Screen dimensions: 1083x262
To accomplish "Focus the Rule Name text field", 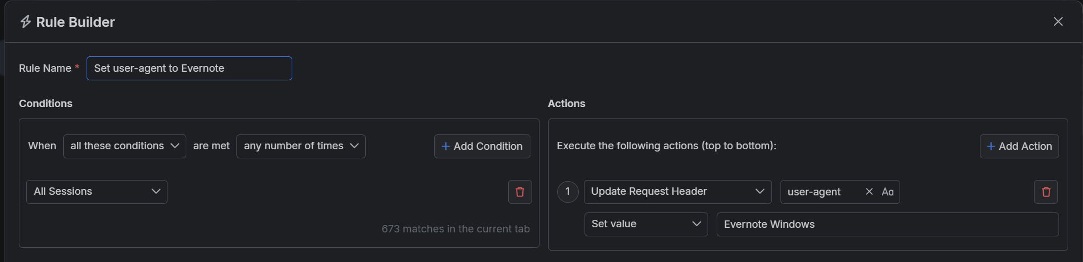I will 189,68.
